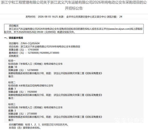Click the 接受联合体投标 line
The width and height of the screenshot is (148, 130).
25,128
